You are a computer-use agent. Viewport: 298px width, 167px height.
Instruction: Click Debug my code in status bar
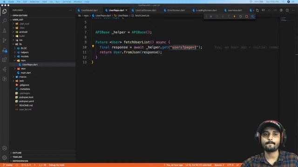click(x=56, y=165)
